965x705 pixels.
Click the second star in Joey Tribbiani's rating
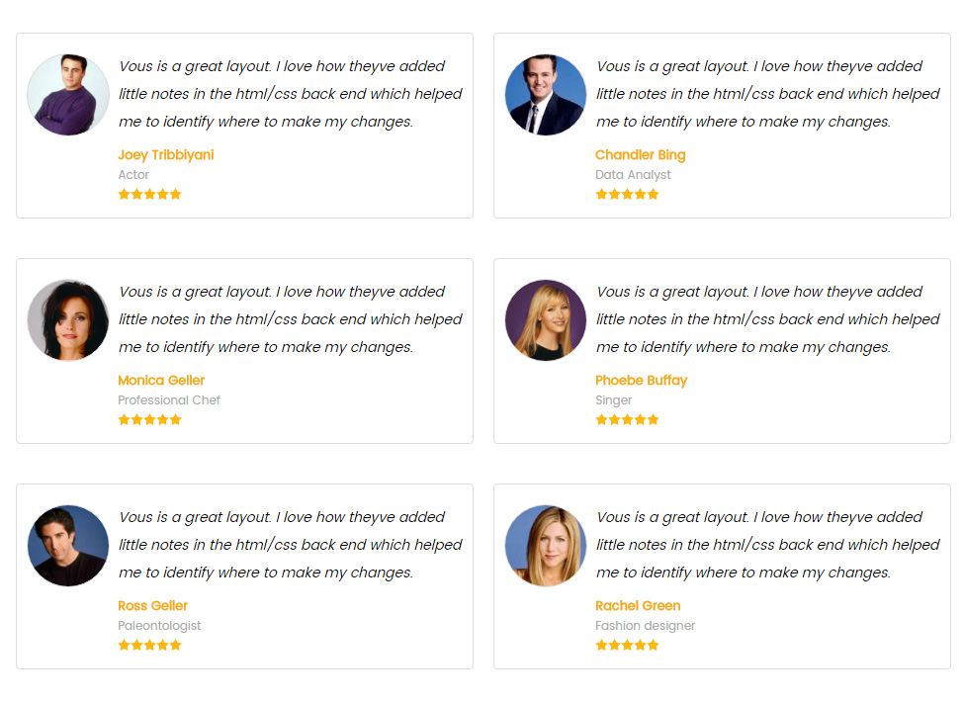[x=136, y=194]
